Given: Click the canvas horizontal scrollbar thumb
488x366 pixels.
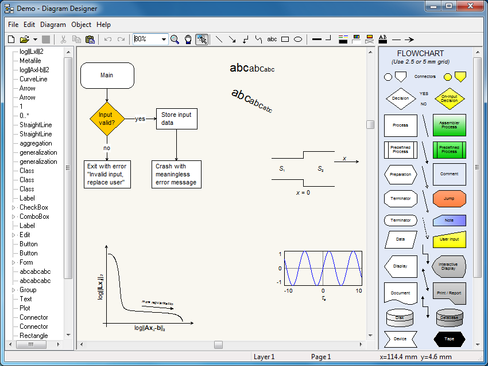Looking at the screenshot, I should [219, 345].
